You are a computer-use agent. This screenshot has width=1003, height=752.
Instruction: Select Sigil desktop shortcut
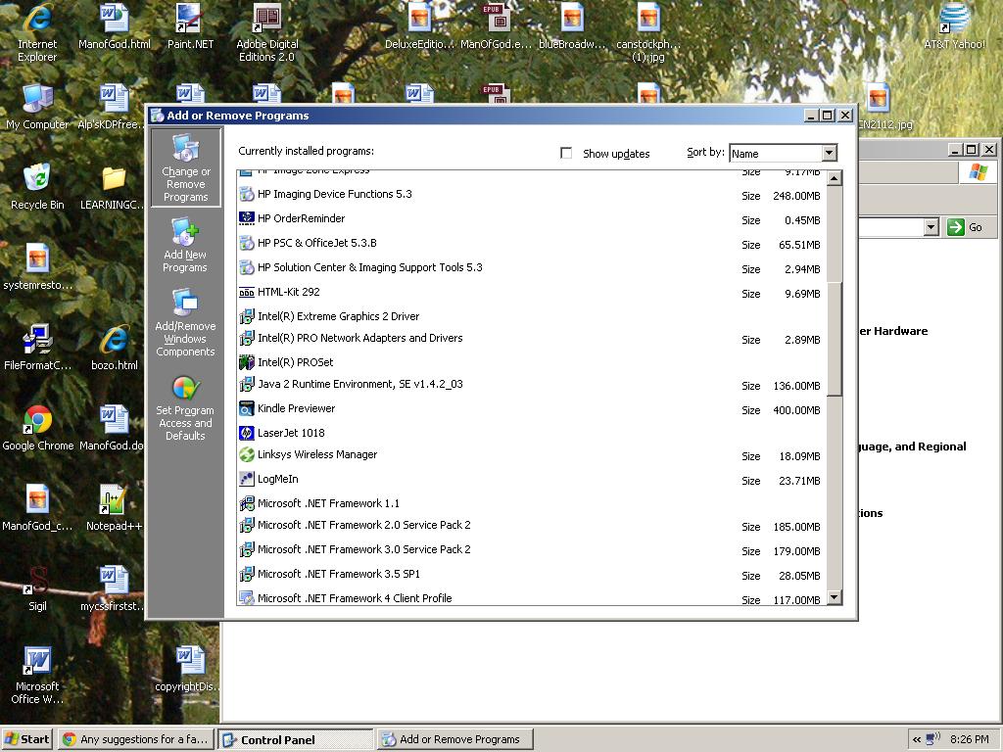37,588
